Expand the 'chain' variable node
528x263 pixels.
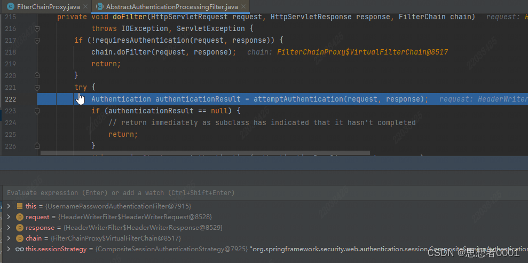pos(9,238)
